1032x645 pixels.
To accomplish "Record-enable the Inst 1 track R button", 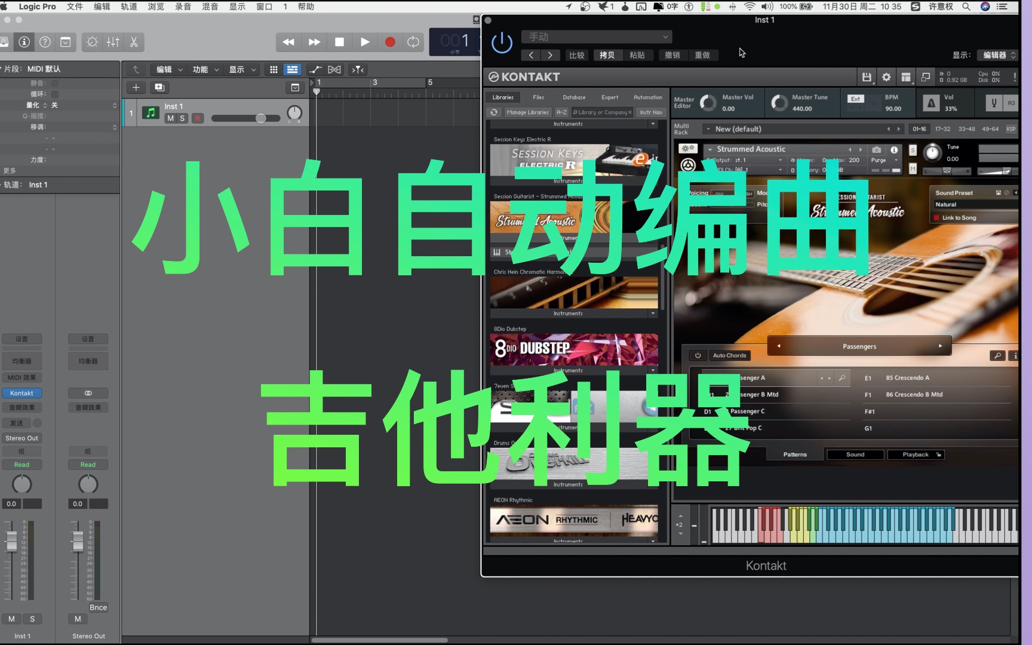I will coord(198,118).
